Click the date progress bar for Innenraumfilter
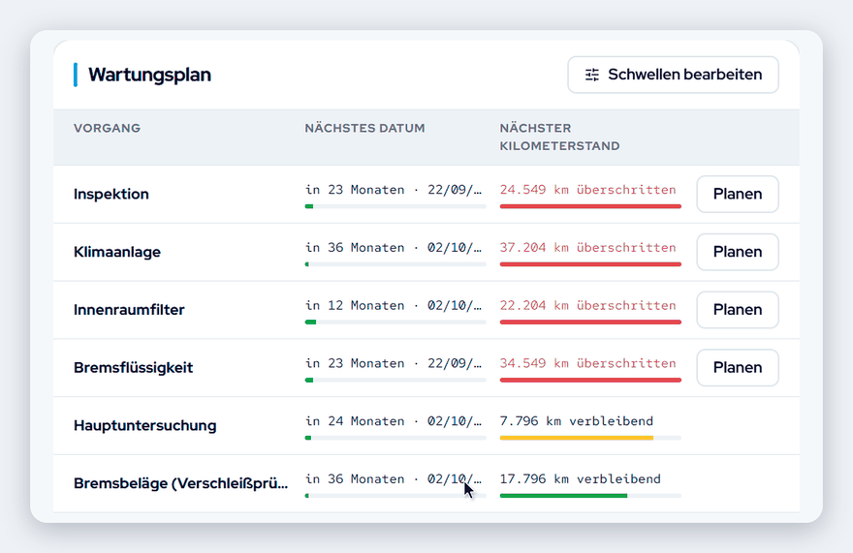The image size is (853, 553). pyautogui.click(x=395, y=323)
